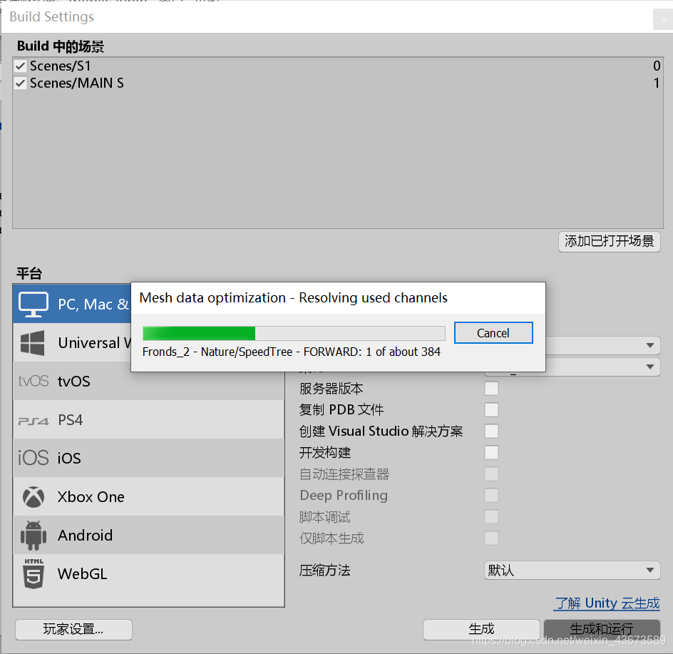Click the PC, Mac platform monitor icon
This screenshot has height=654, width=673.
click(33, 305)
